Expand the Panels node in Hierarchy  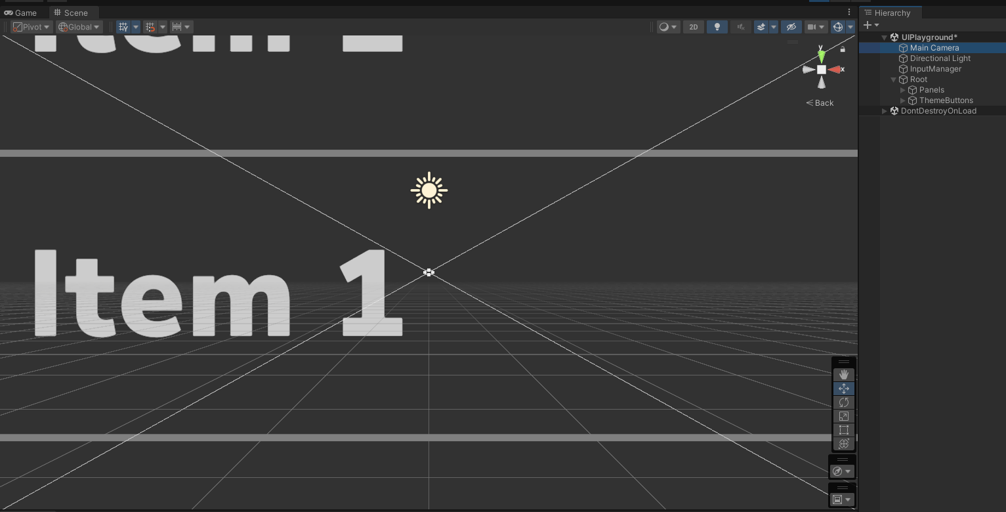903,90
